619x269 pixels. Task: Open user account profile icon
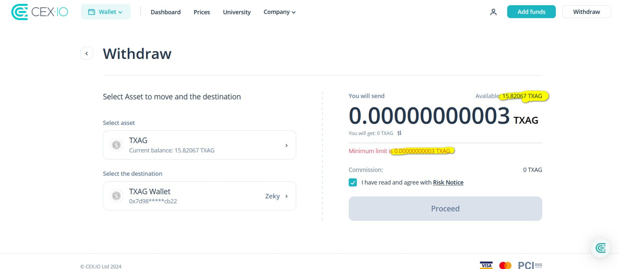coord(493,12)
